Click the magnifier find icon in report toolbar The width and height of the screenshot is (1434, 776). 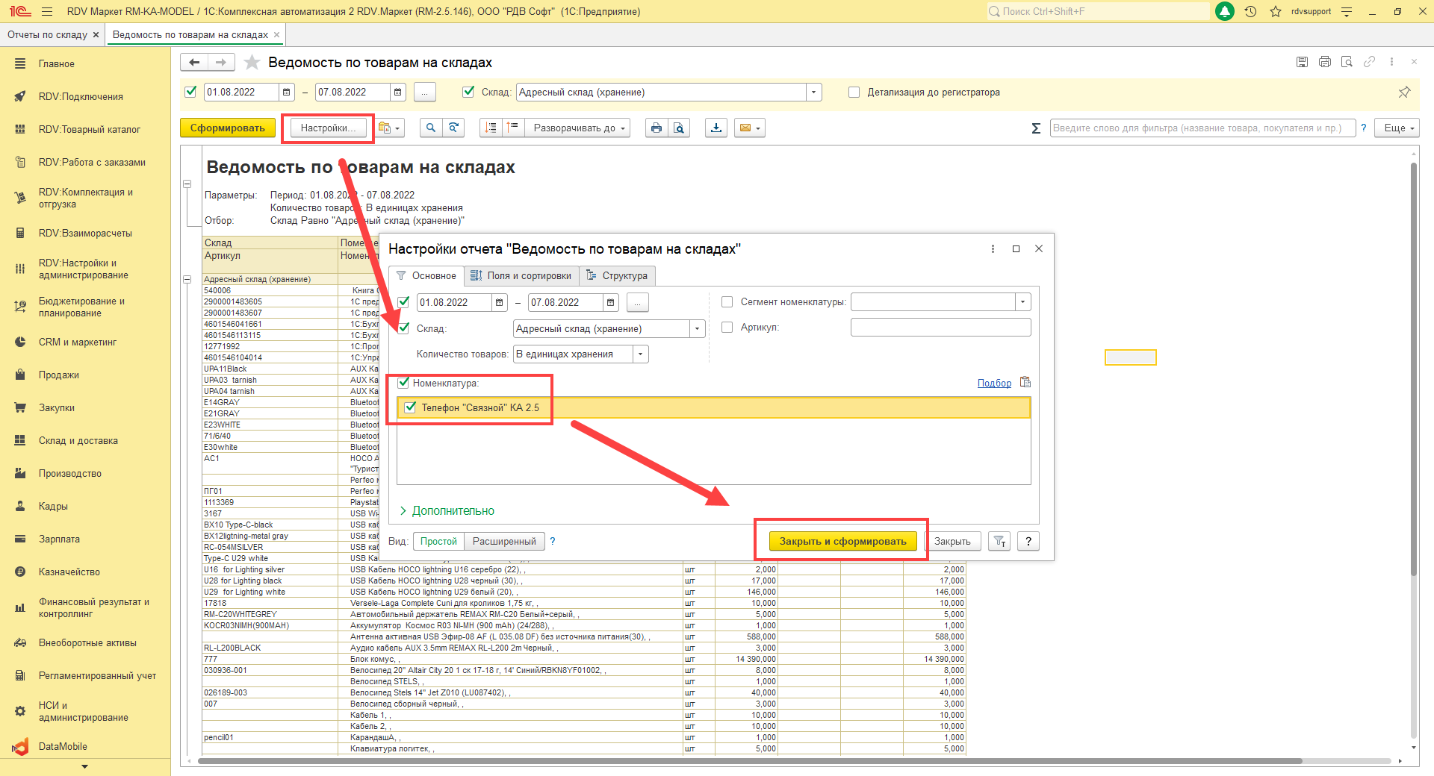(430, 128)
